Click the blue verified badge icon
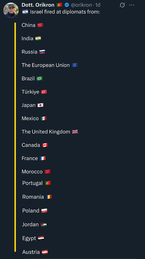 coord(67,5)
